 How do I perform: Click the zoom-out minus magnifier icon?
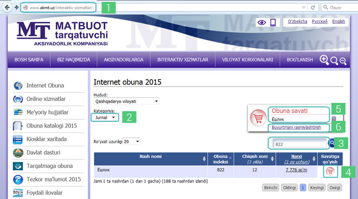[x=343, y=61]
